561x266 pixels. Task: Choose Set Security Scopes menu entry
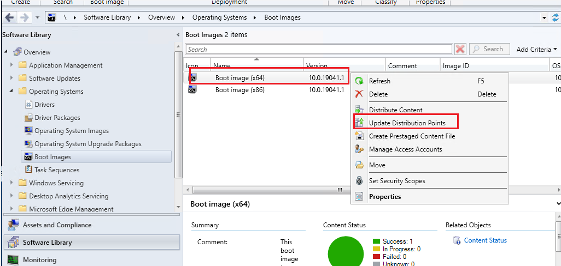pyautogui.click(x=429, y=181)
